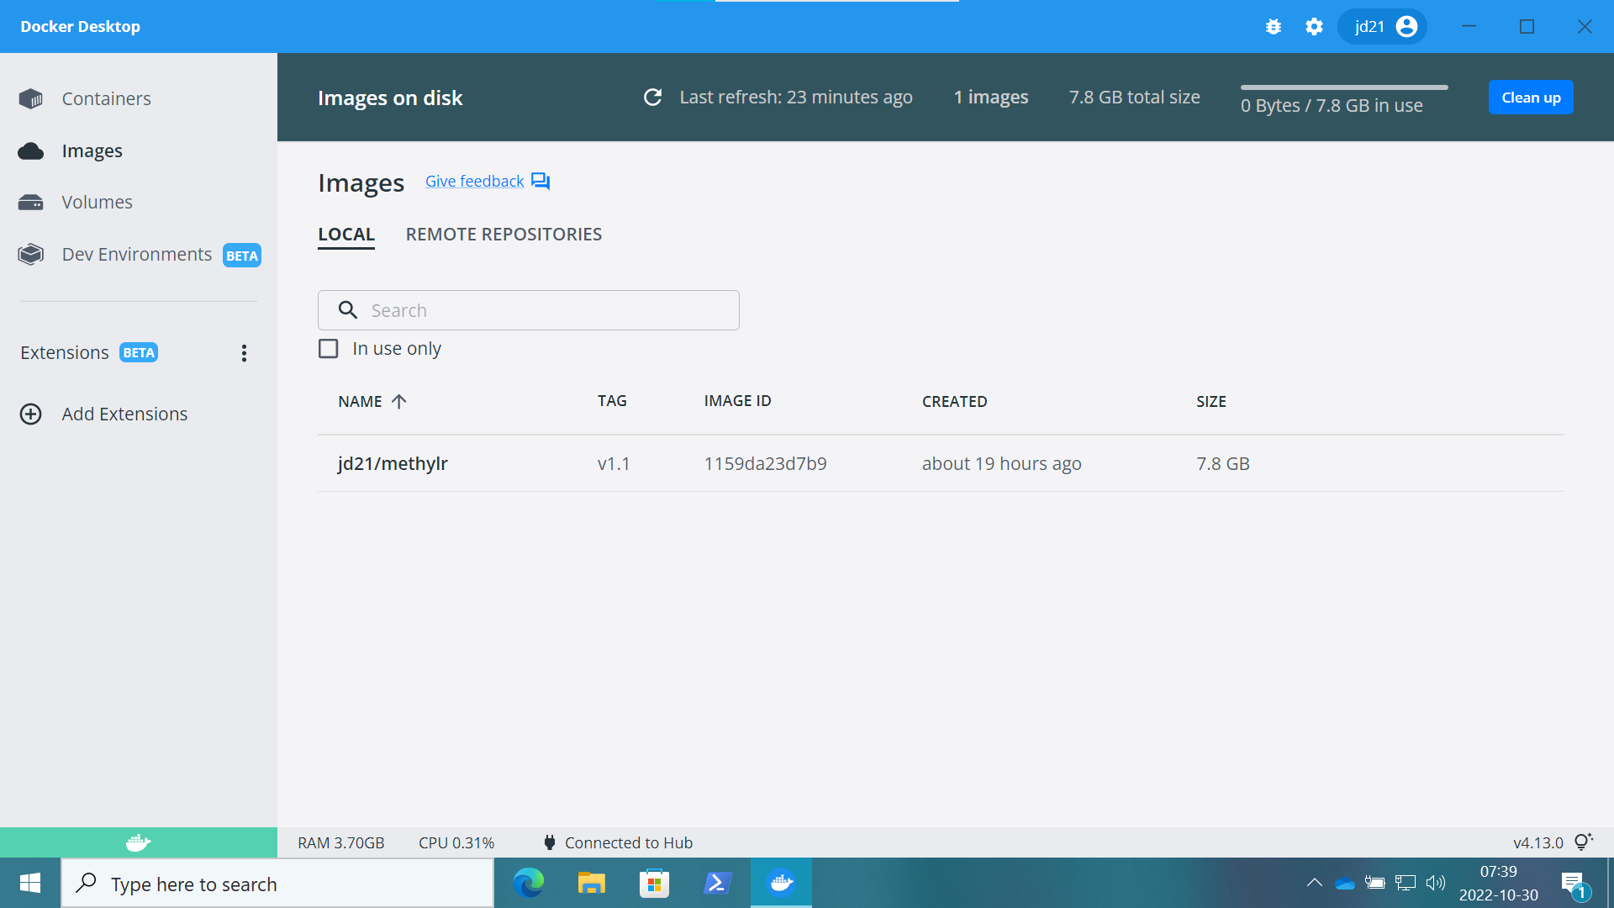
Task: Open the Windows Start menu
Action: (30, 883)
